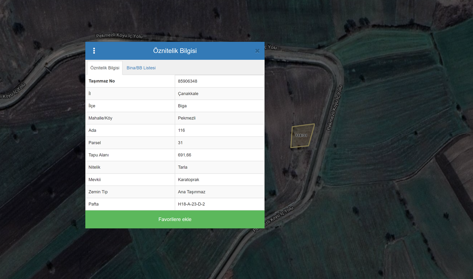473x279 pixels.
Task: Select the İl value Çanakkale
Action: (x=188, y=94)
